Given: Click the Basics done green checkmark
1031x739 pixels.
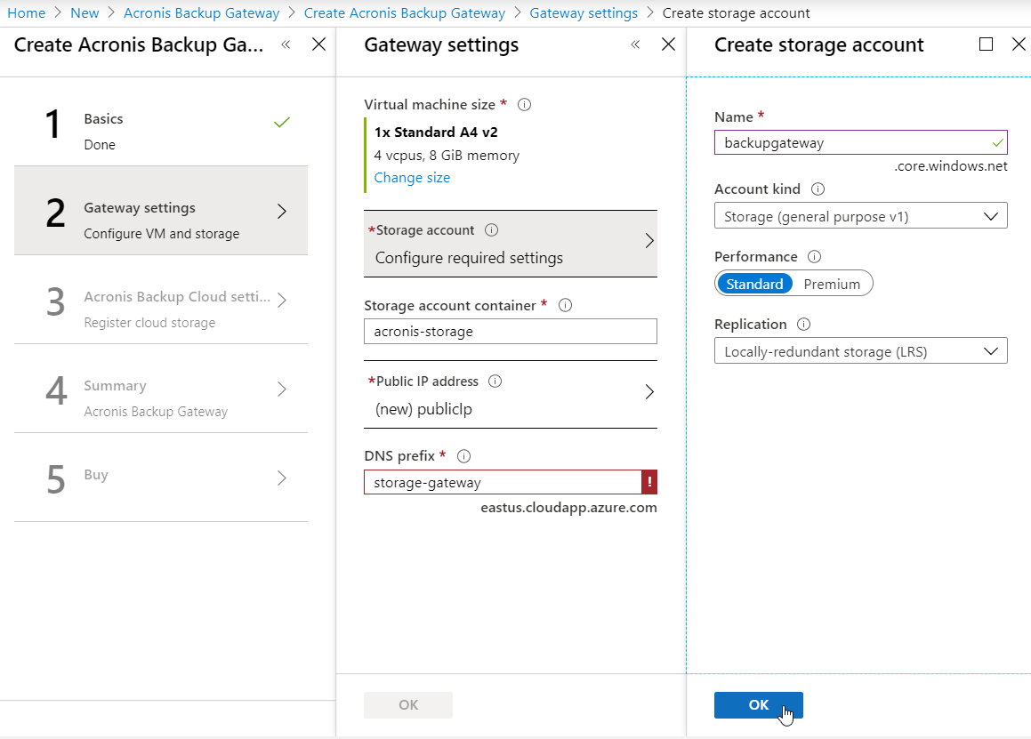Looking at the screenshot, I should click(x=282, y=123).
